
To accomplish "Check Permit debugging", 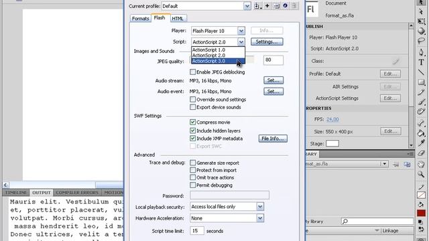I will click(192, 185).
